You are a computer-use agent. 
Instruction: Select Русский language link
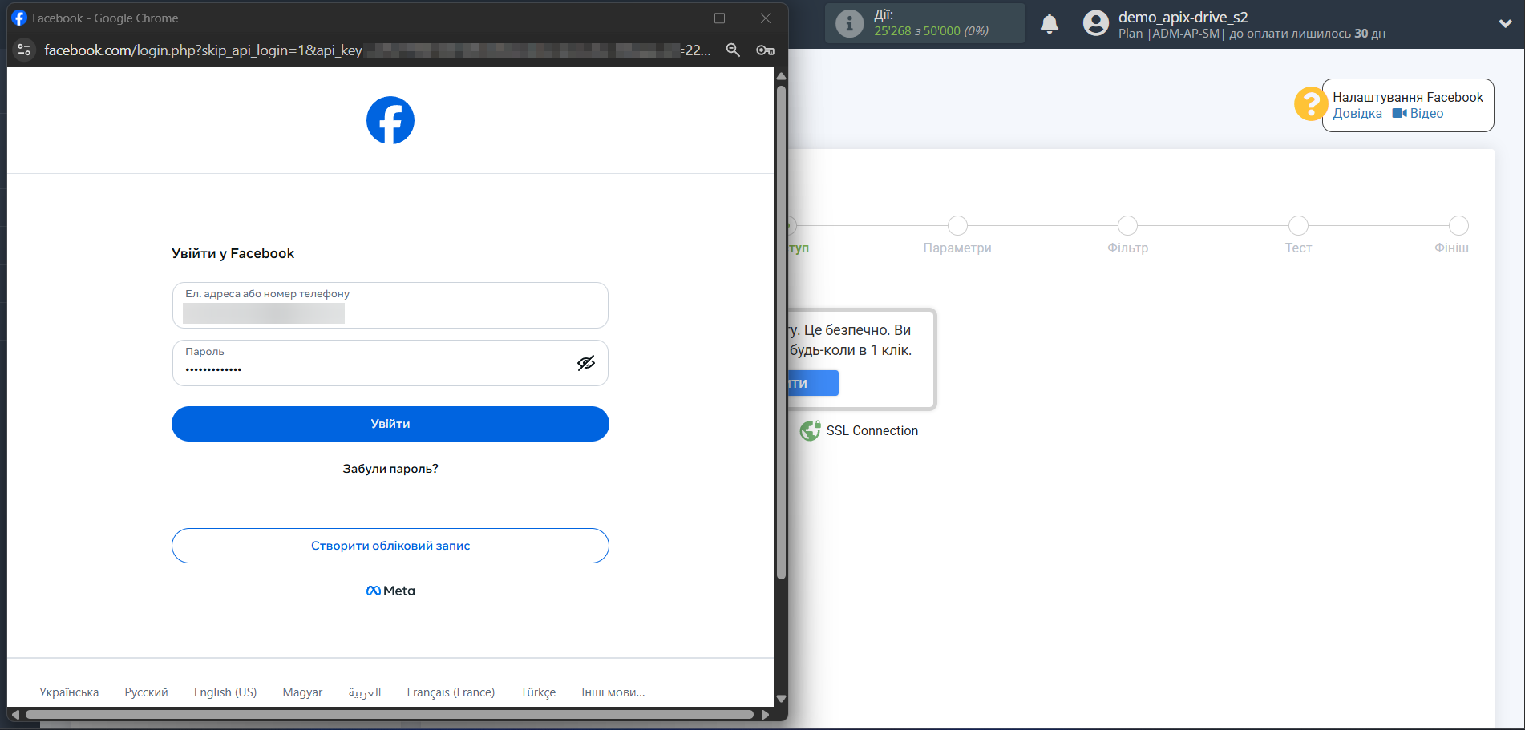click(x=146, y=692)
